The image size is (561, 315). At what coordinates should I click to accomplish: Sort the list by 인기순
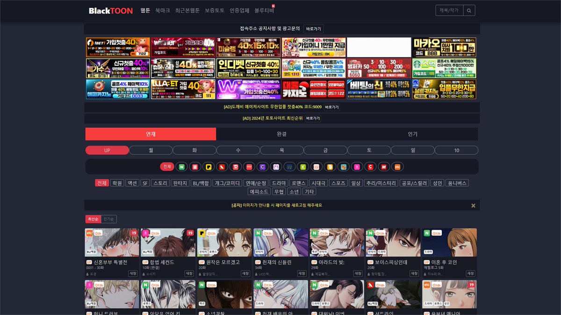coord(108,219)
